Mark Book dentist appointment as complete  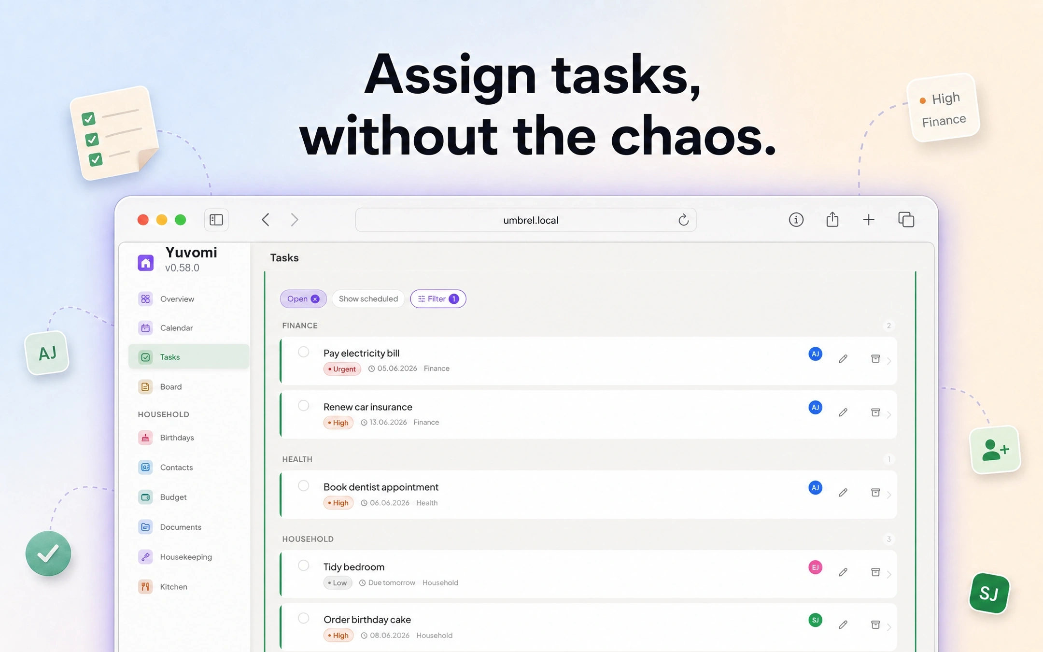coord(303,486)
